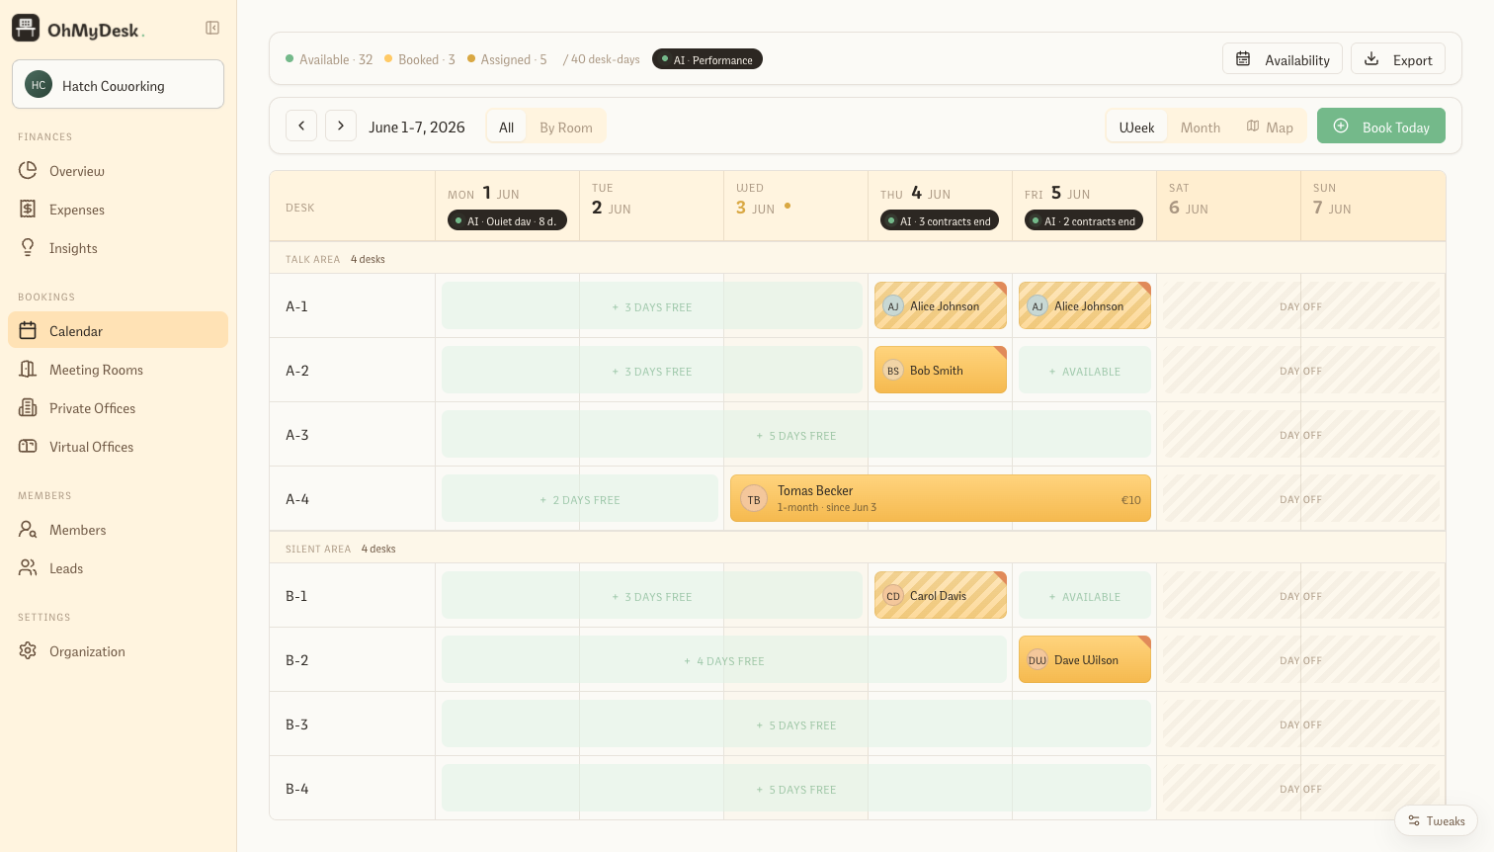Screen dimensions: 1494x852
Task: Click AI 3 contracts end badge
Action: (940, 220)
